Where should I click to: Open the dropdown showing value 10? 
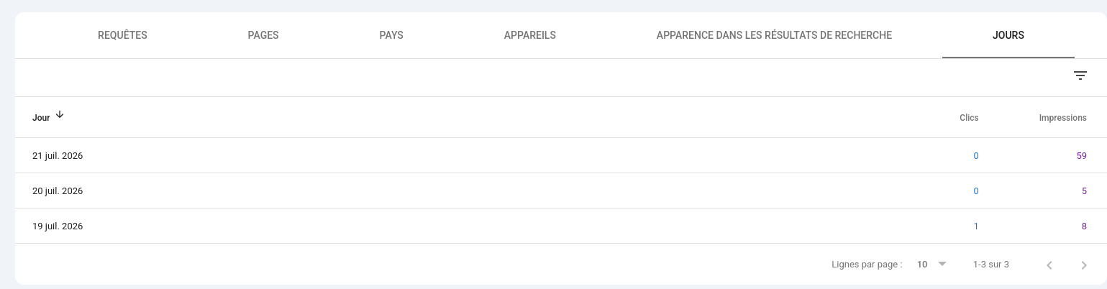click(x=931, y=265)
